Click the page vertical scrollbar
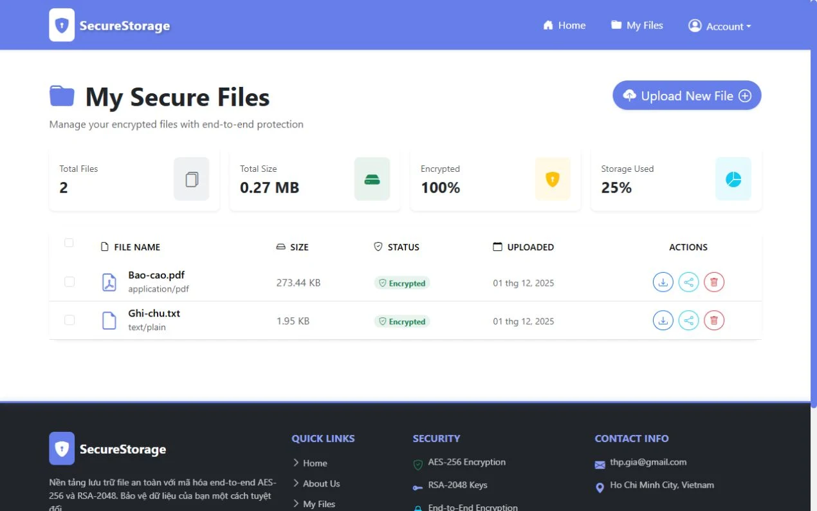Screen dimensions: 817x511 tap(814, 203)
